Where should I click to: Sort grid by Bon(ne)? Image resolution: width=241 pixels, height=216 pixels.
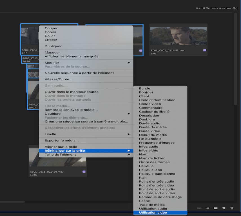tap(160, 92)
